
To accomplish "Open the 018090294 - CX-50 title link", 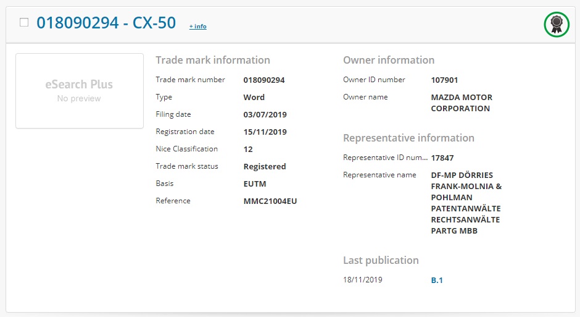I will [x=106, y=23].
